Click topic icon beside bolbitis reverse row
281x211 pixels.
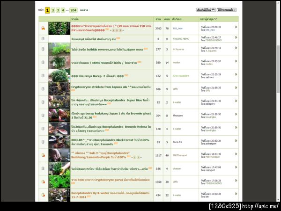[x=43, y=49]
